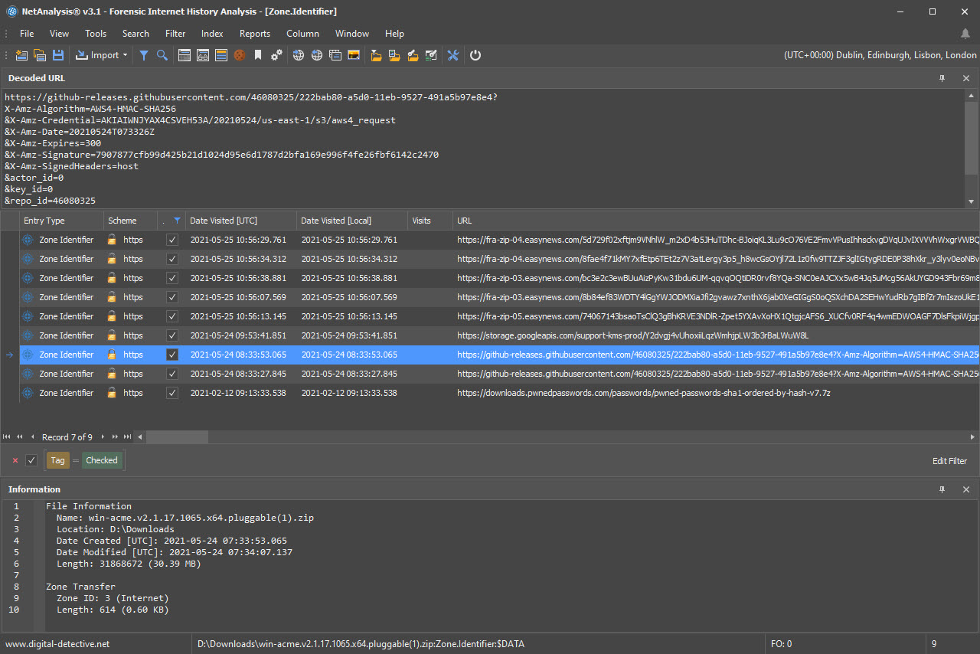Open the View menu
Viewport: 980px width, 654px height.
point(59,34)
